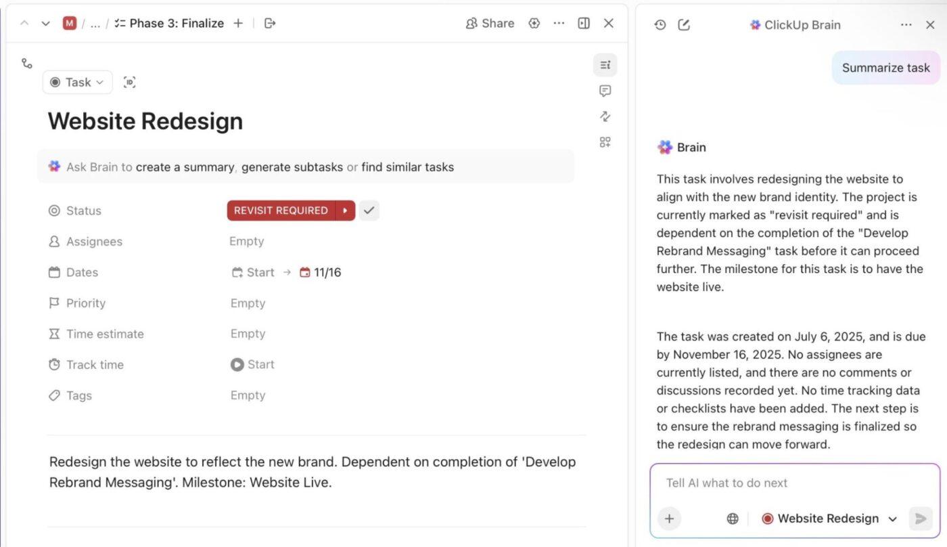947x547 pixels.
Task: Attach something via plus icon in AI input
Action: pos(669,519)
